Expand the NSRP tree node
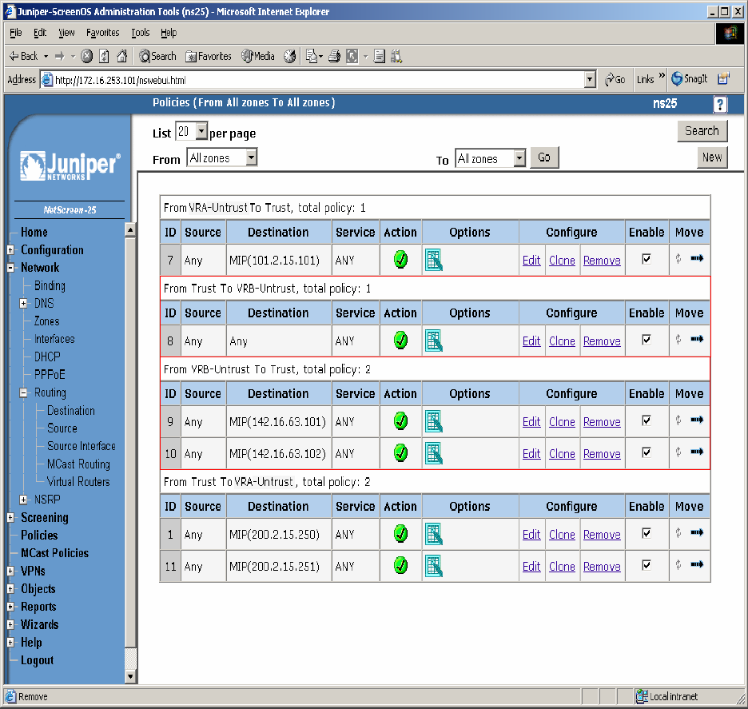 (x=23, y=500)
